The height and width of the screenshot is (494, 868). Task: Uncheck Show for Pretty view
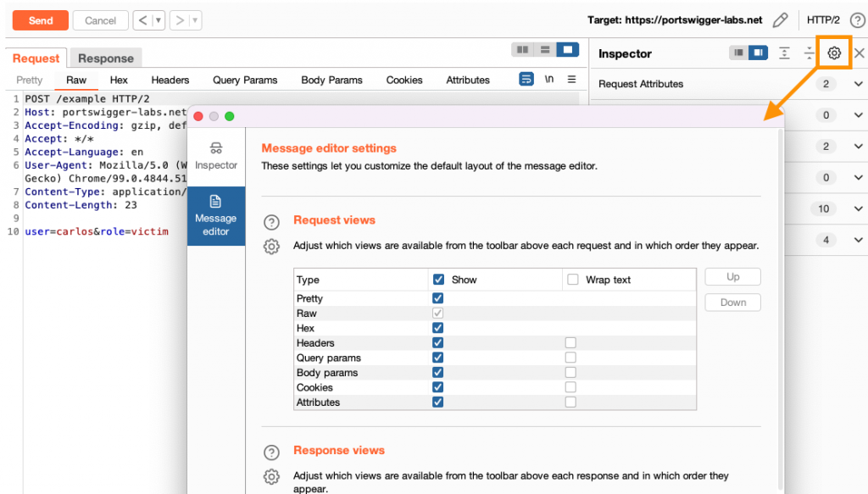437,298
